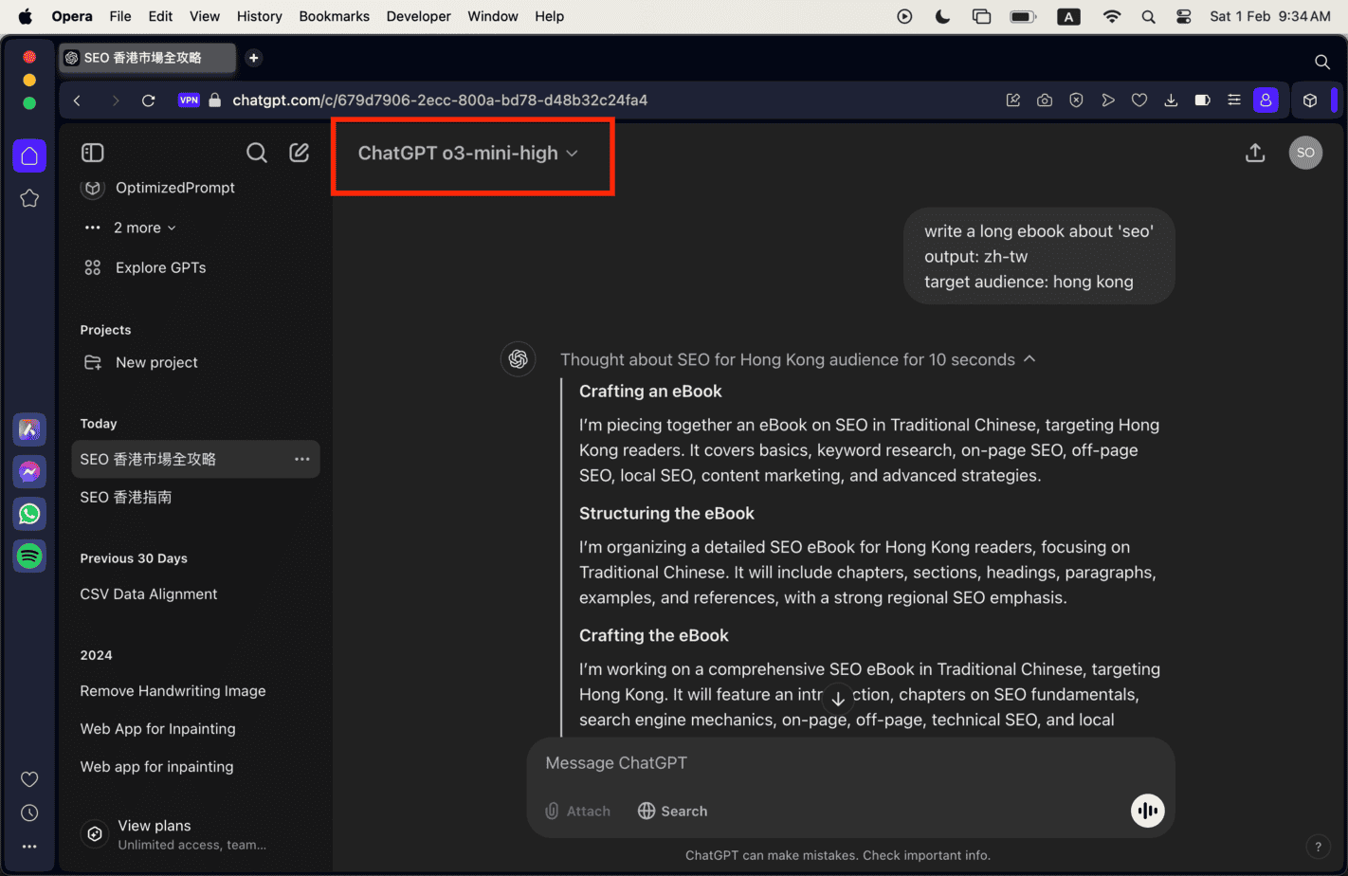Open Messenger in Opera sidebar
The image size is (1348, 876).
(x=29, y=471)
